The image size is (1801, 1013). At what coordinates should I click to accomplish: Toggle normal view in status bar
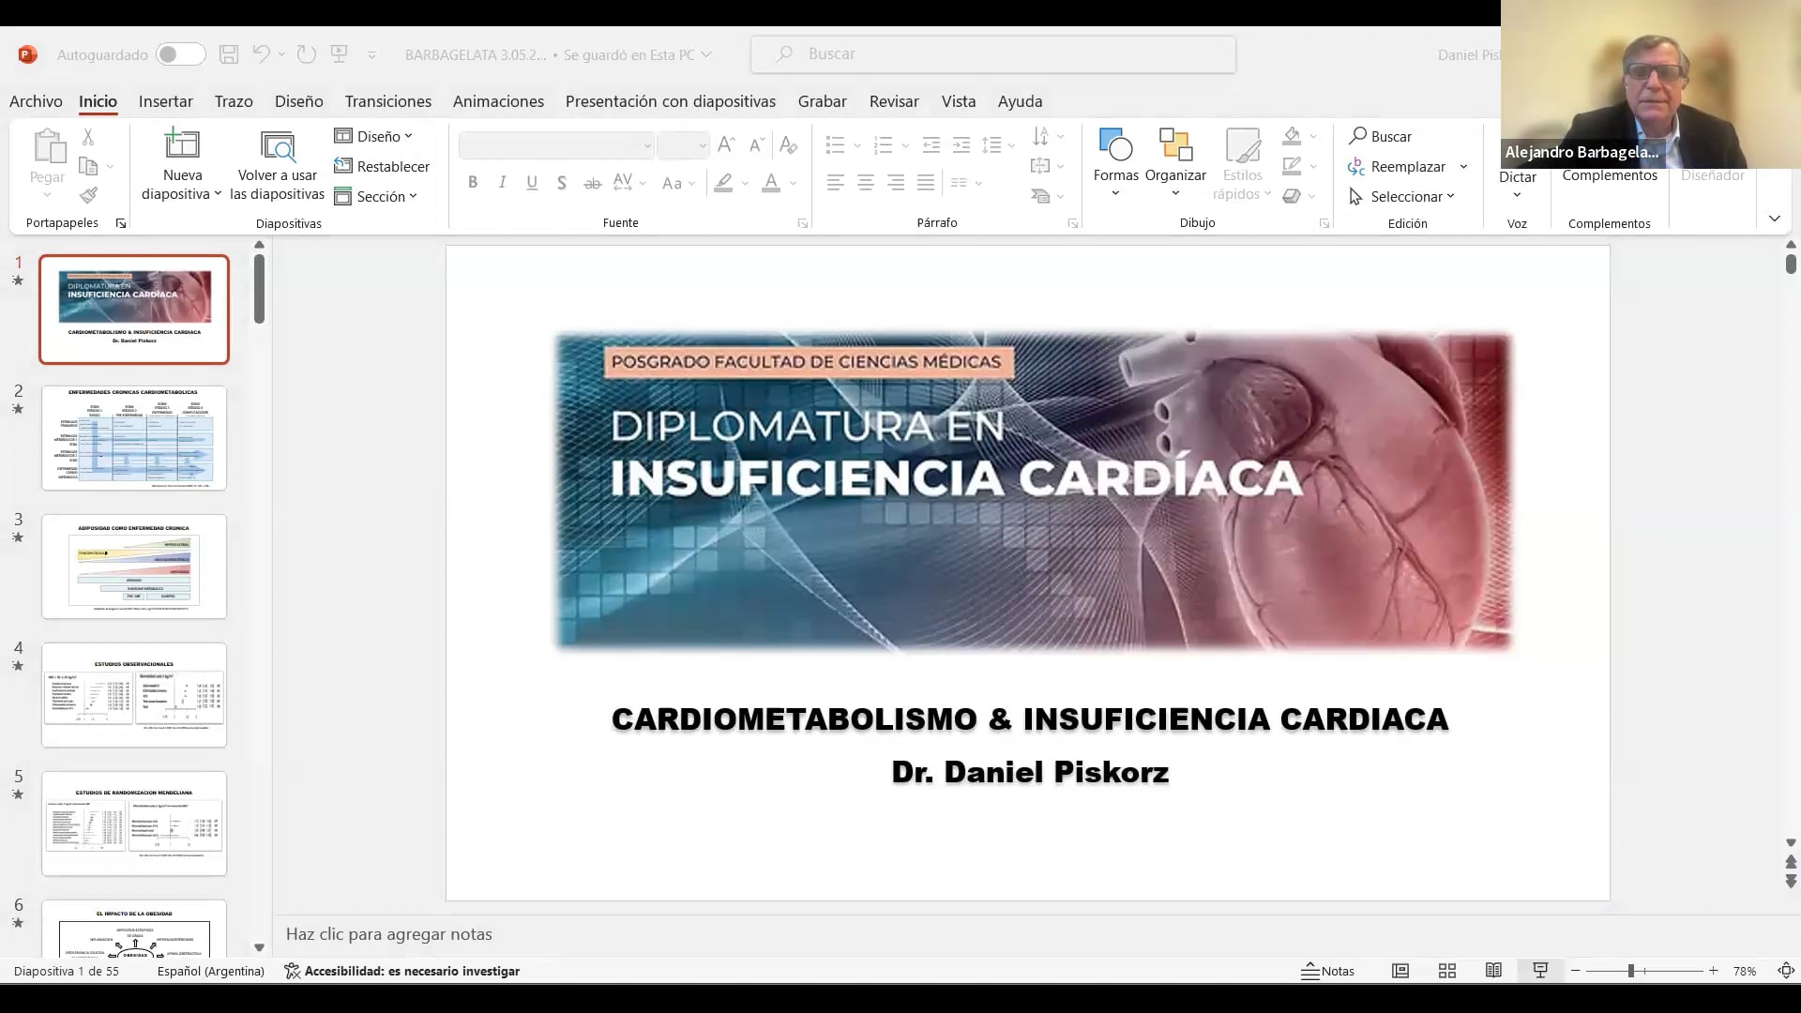pos(1400,971)
